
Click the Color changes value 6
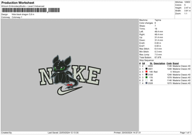(155, 23)
